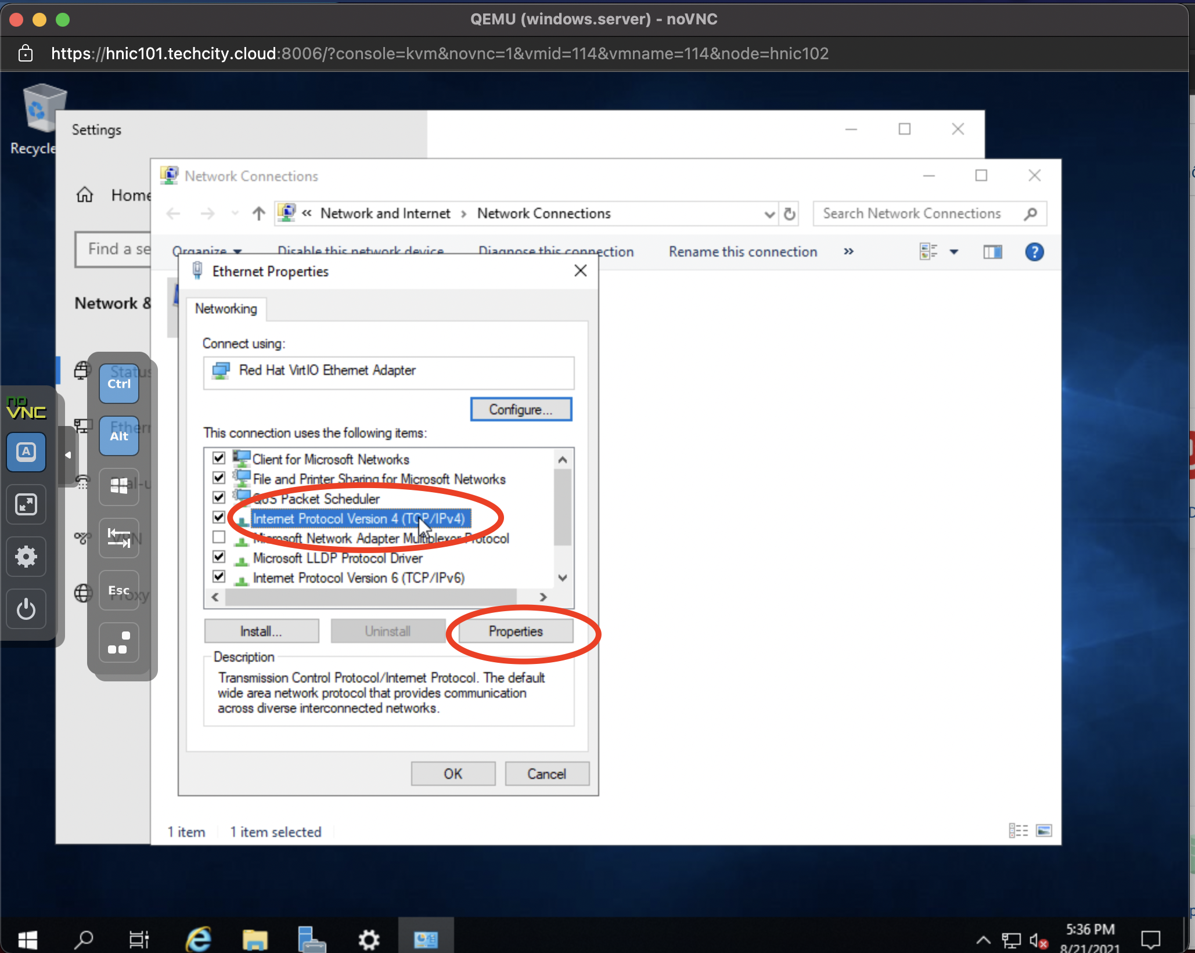Expand the address bar history dropdown
This screenshot has width=1195, height=953.
[x=769, y=214]
